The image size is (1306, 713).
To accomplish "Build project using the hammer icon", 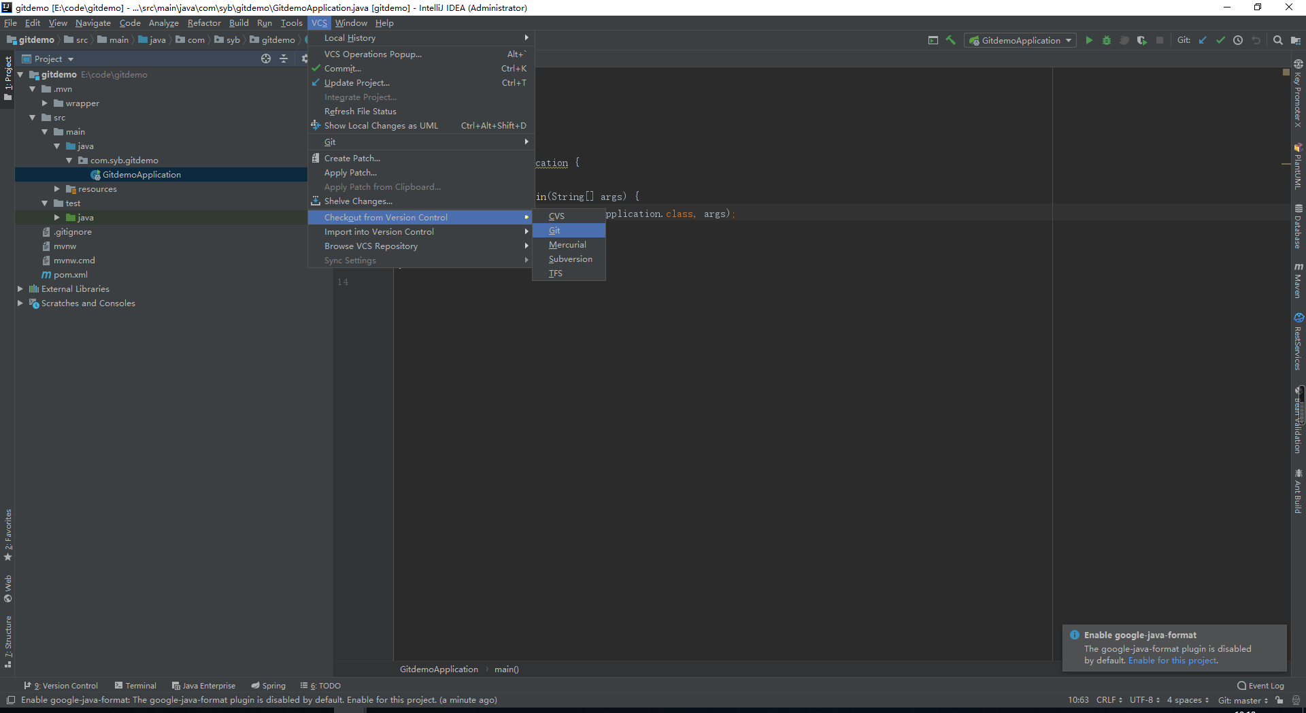I will [951, 41].
